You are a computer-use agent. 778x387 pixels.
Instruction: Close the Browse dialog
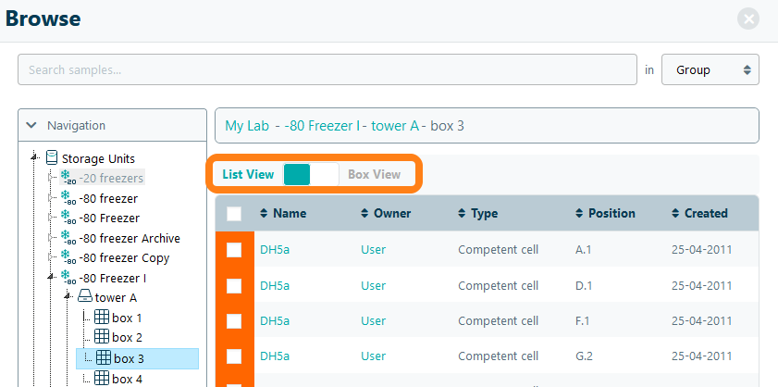pos(749,19)
